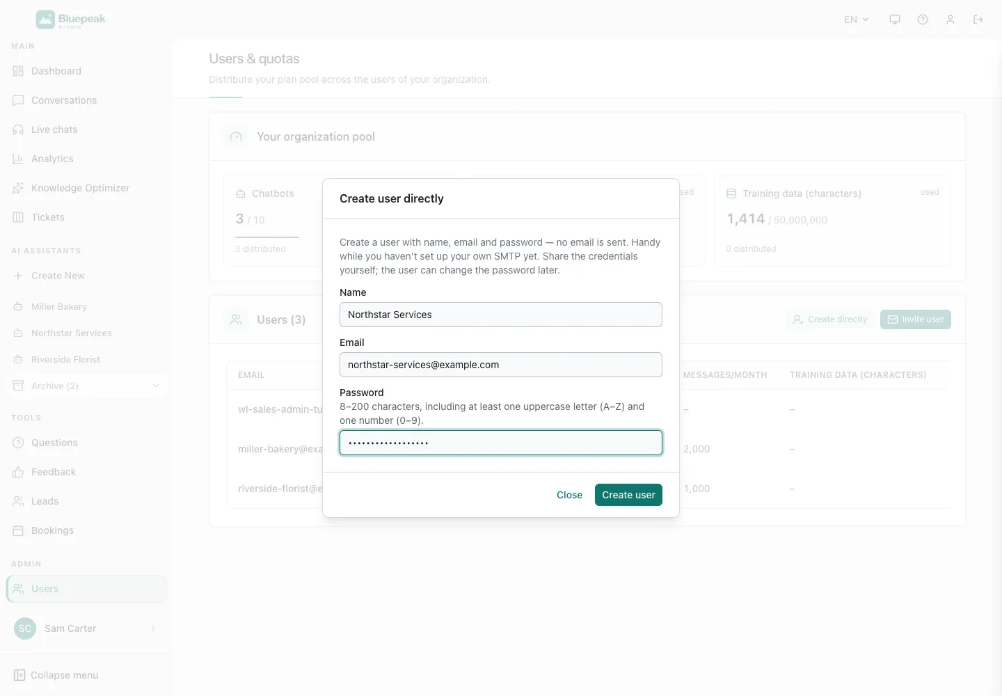
Task: Click into the Password field
Action: 501,443
